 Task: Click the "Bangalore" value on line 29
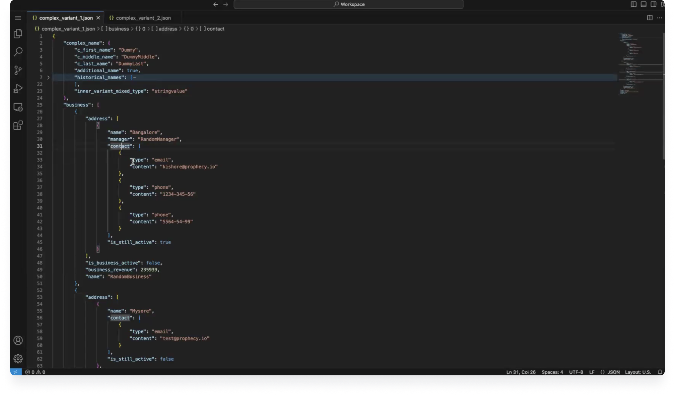click(145, 132)
